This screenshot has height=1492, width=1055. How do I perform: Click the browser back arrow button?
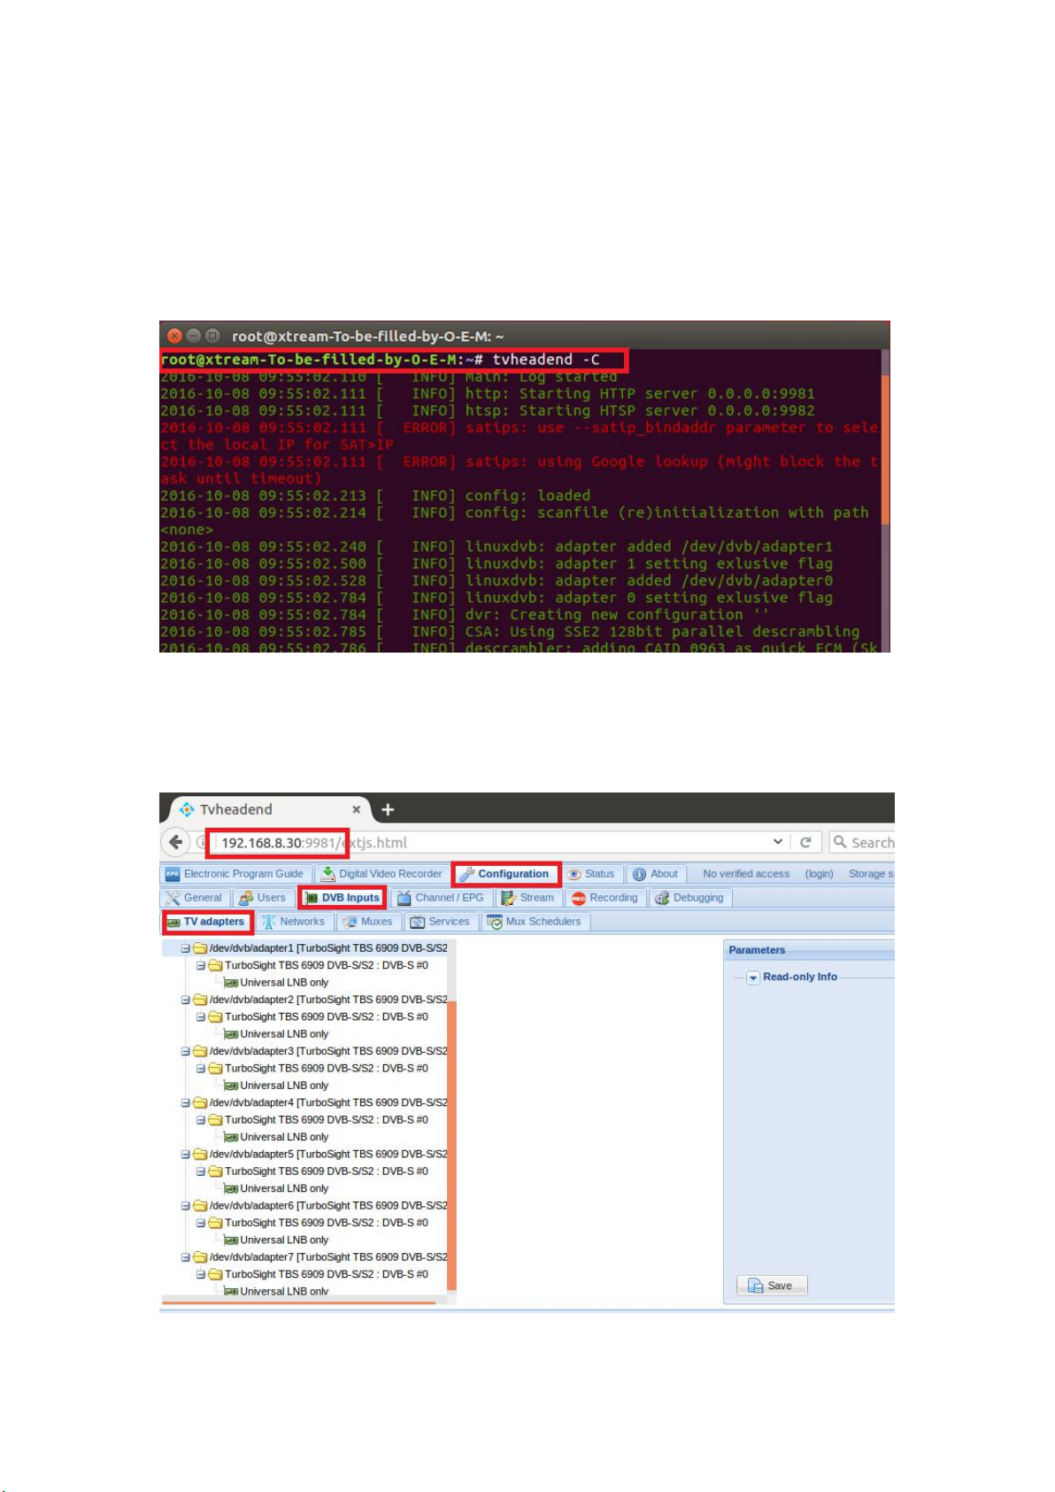(175, 842)
